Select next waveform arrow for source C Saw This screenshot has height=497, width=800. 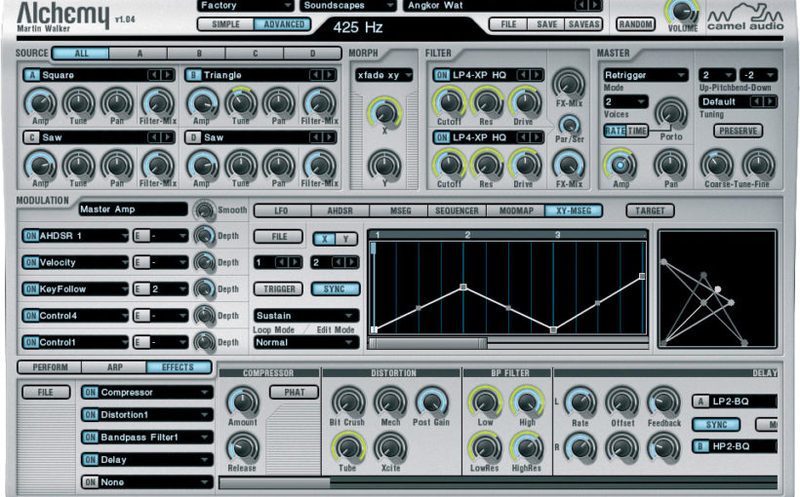pos(168,137)
